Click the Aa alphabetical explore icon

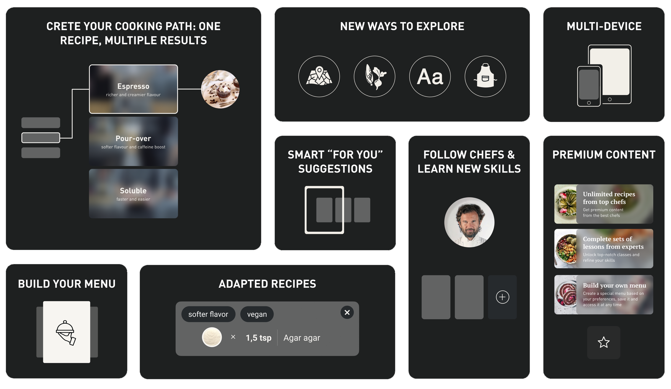point(430,76)
